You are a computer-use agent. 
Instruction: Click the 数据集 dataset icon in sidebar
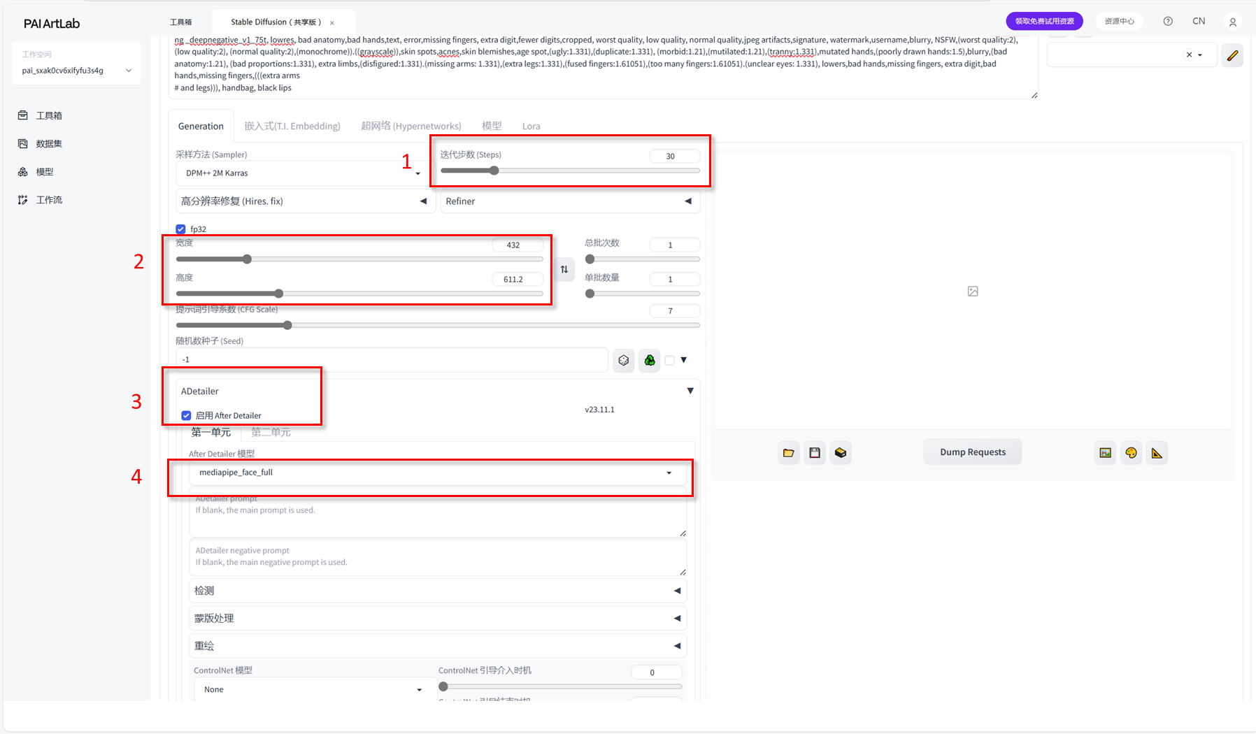(23, 143)
